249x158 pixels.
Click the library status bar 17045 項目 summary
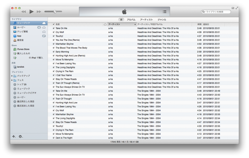[124, 142]
